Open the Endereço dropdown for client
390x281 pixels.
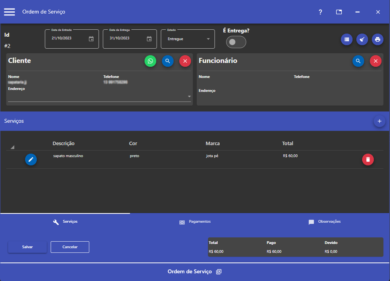click(x=189, y=96)
